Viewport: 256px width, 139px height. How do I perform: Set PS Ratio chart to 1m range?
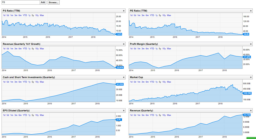coord(12,15)
